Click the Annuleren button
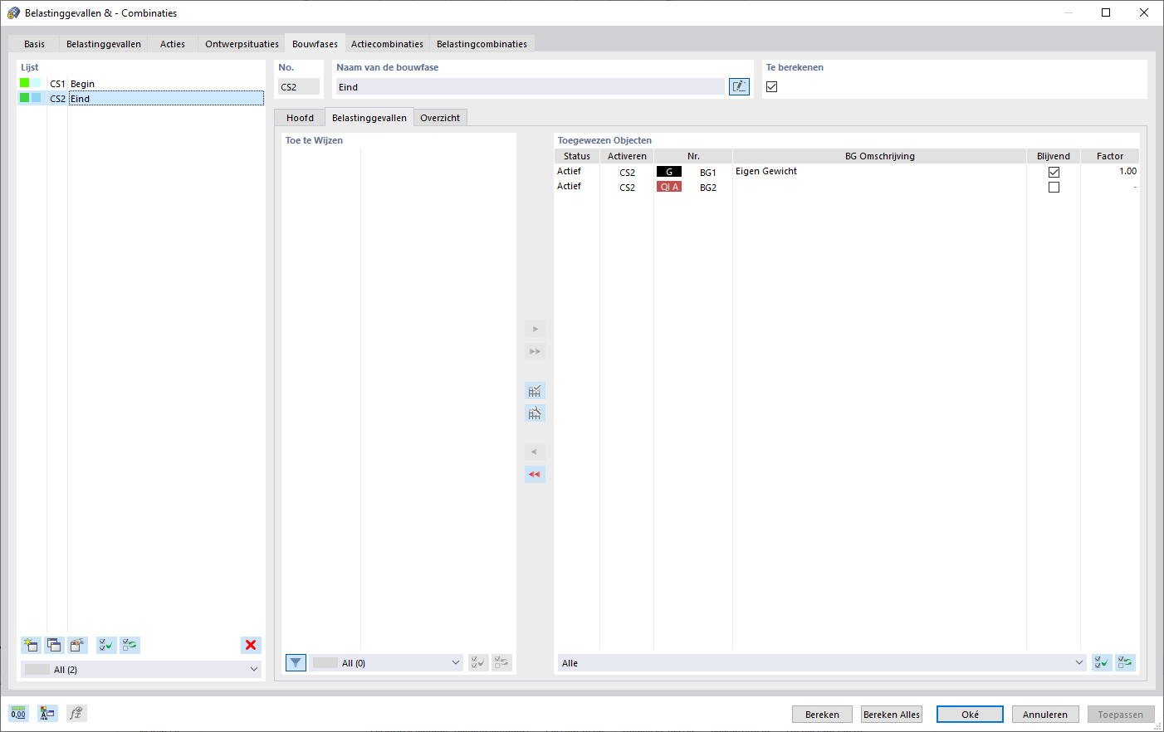 1045,715
